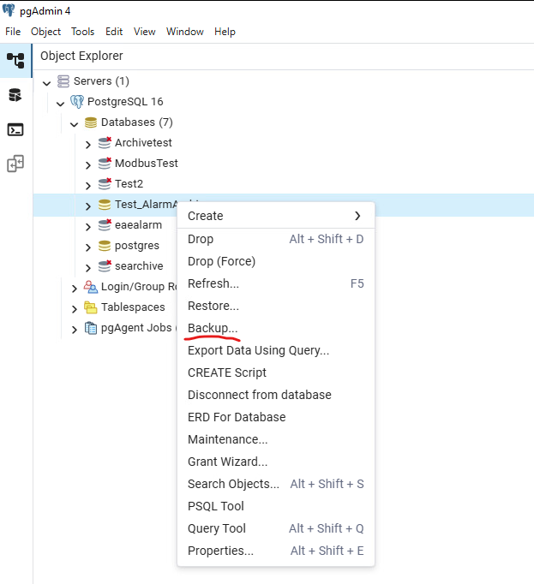Screen dimensions: 534x584
Task: Select Backup... in the context menu
Action: pos(276,328)
